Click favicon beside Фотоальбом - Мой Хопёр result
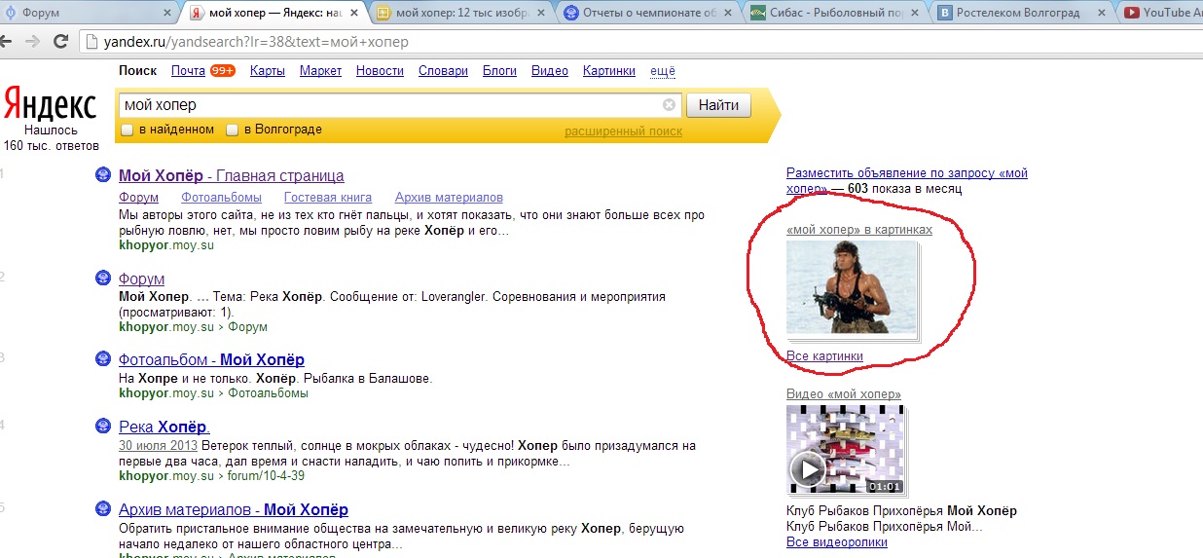Image resolution: width=1203 pixels, height=558 pixels. [x=103, y=359]
